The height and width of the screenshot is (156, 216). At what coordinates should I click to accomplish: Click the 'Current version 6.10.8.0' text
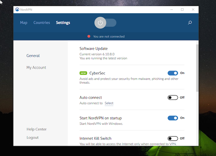97,54
